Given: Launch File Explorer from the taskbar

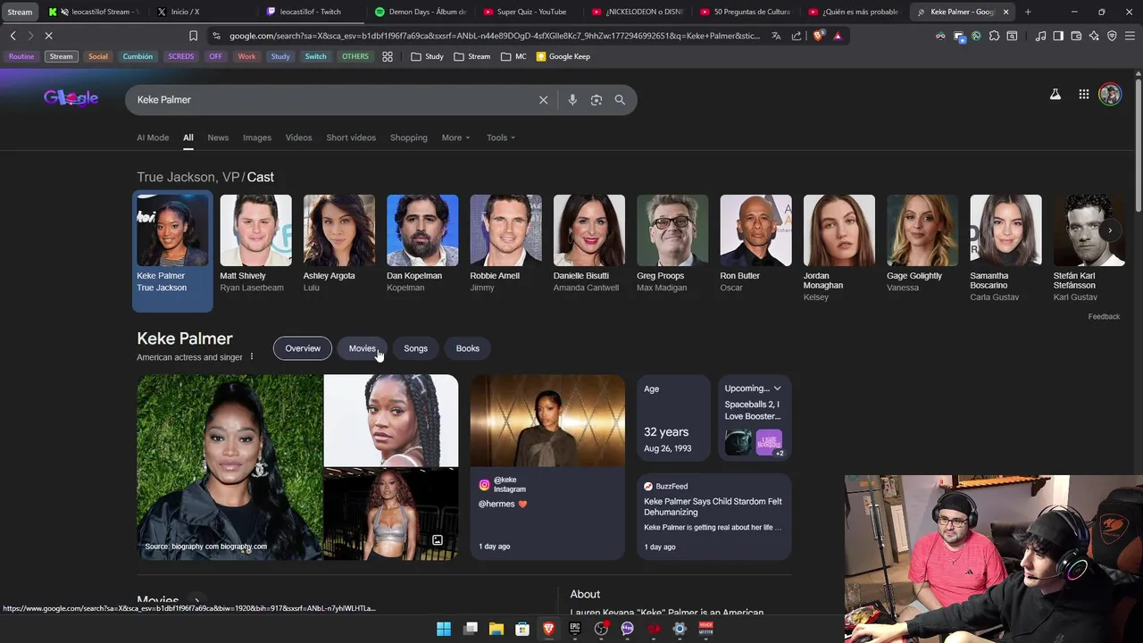Looking at the screenshot, I should [496, 629].
